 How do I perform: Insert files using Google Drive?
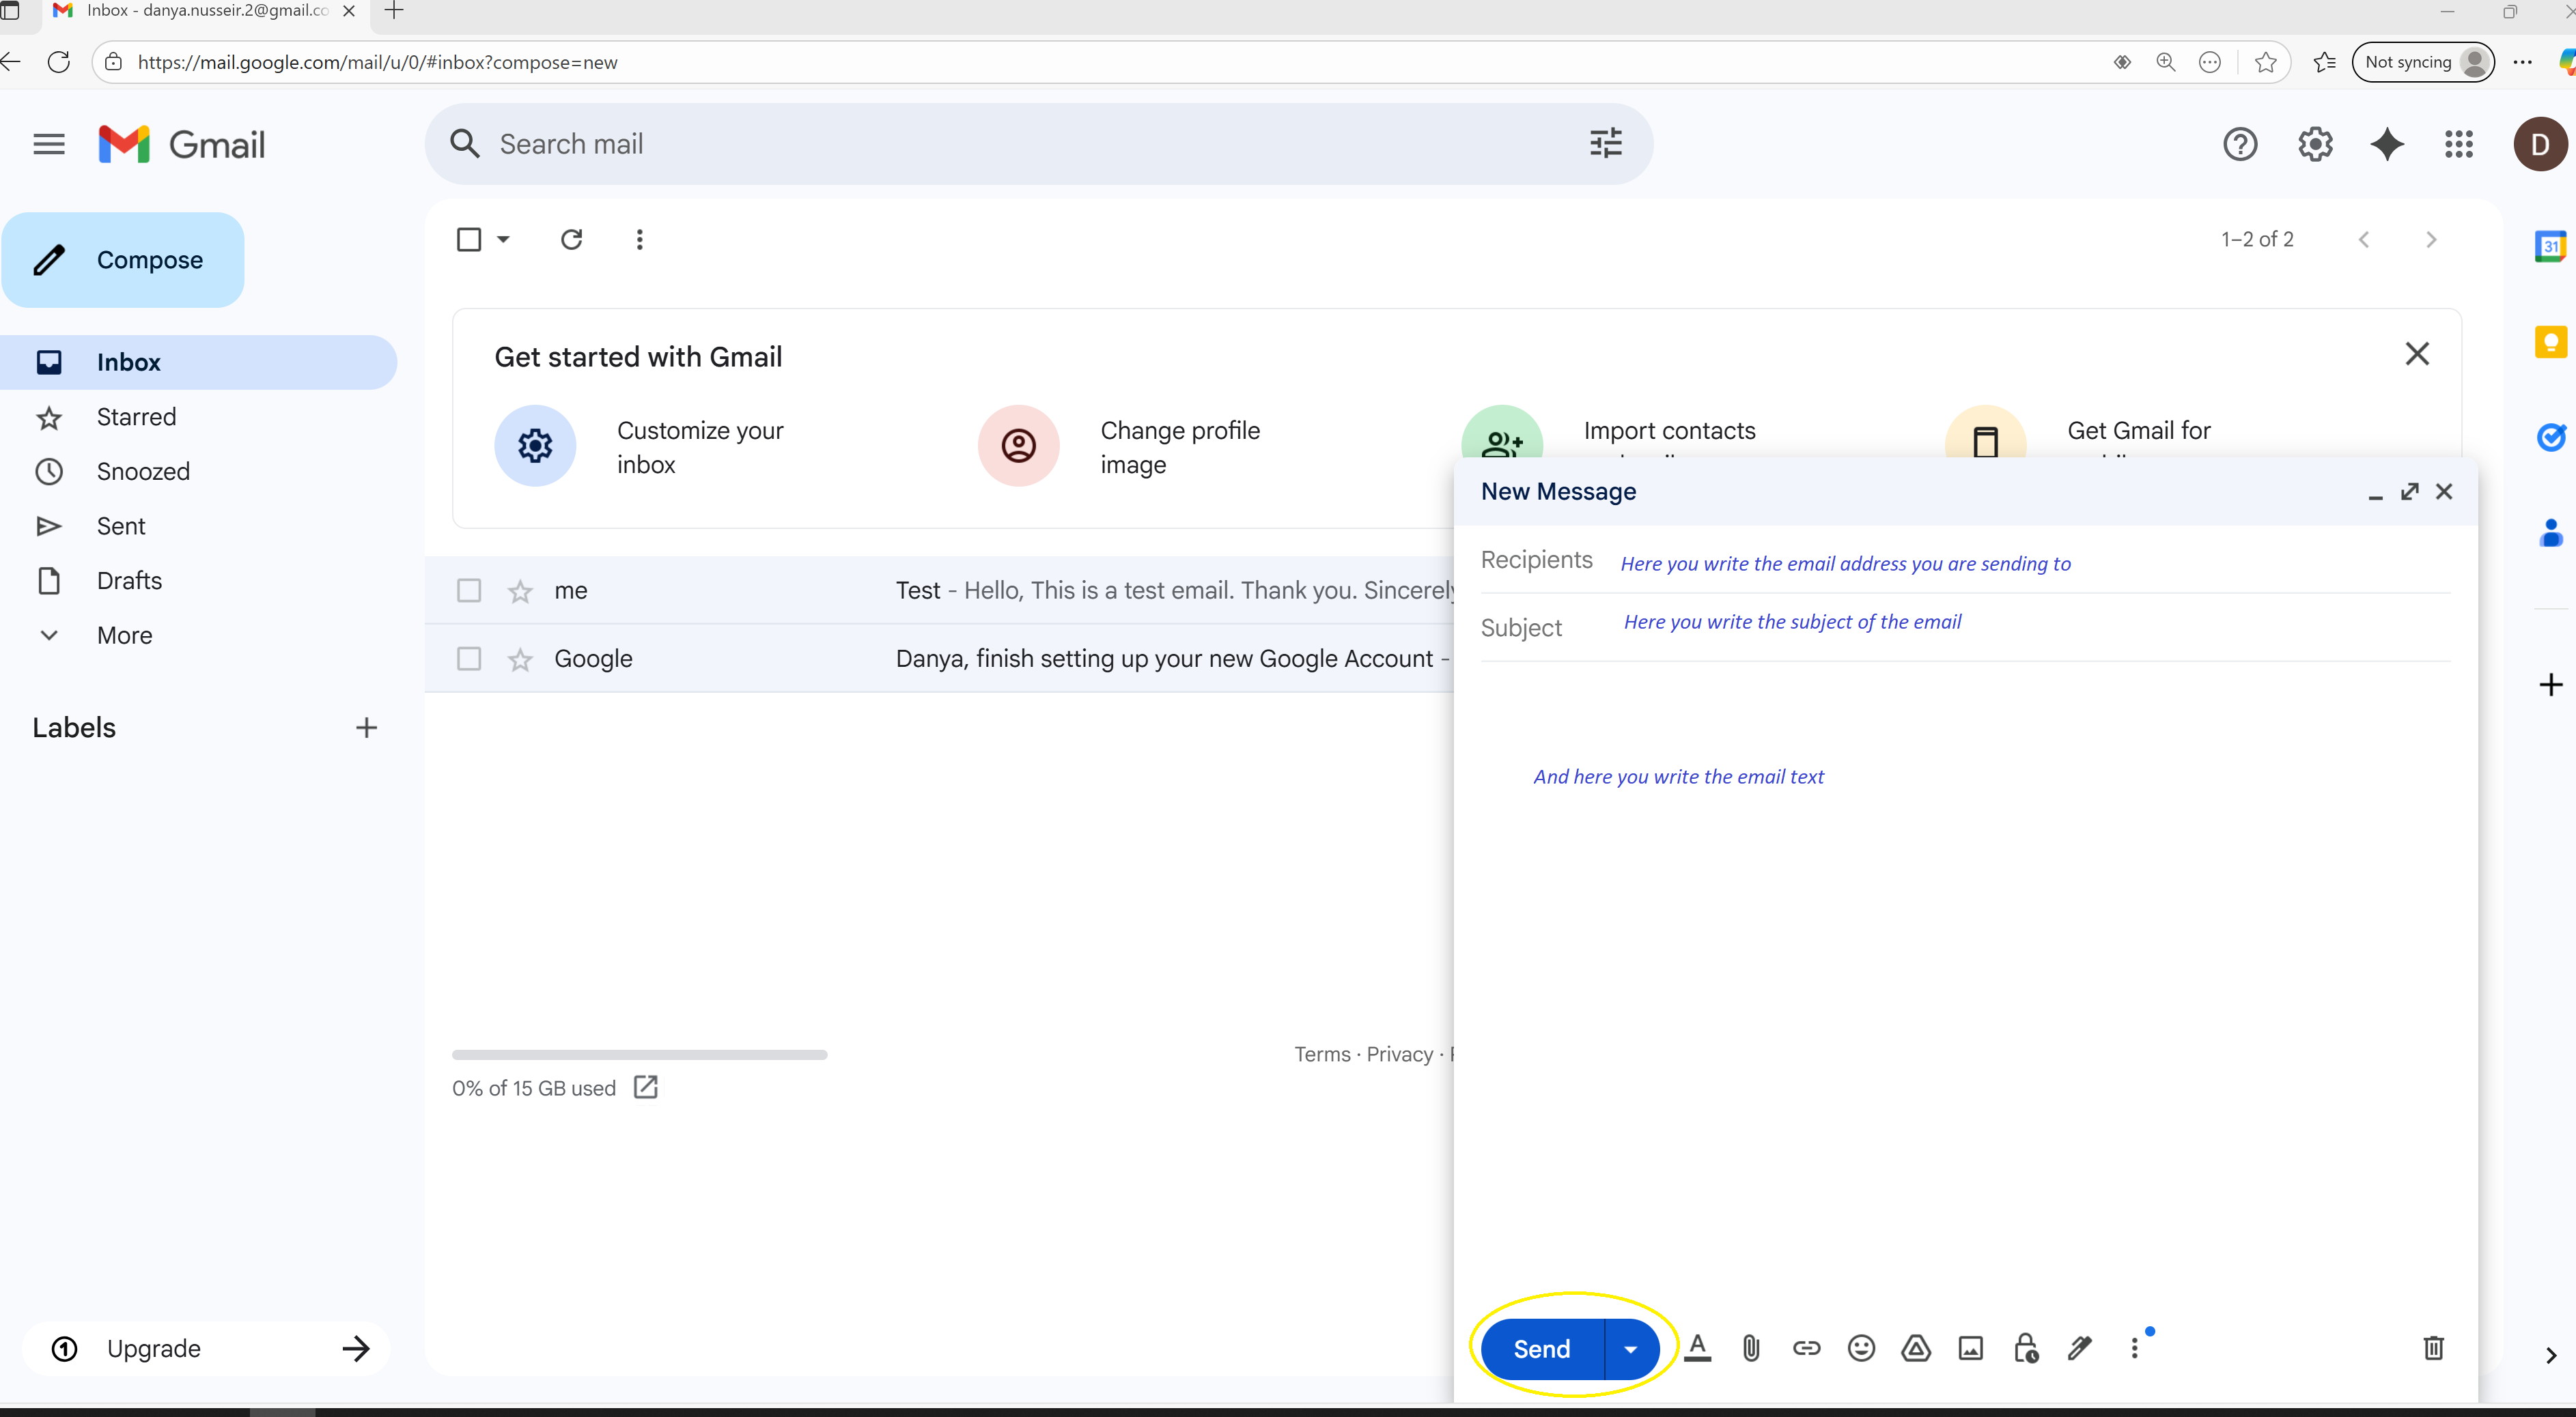coord(1915,1349)
